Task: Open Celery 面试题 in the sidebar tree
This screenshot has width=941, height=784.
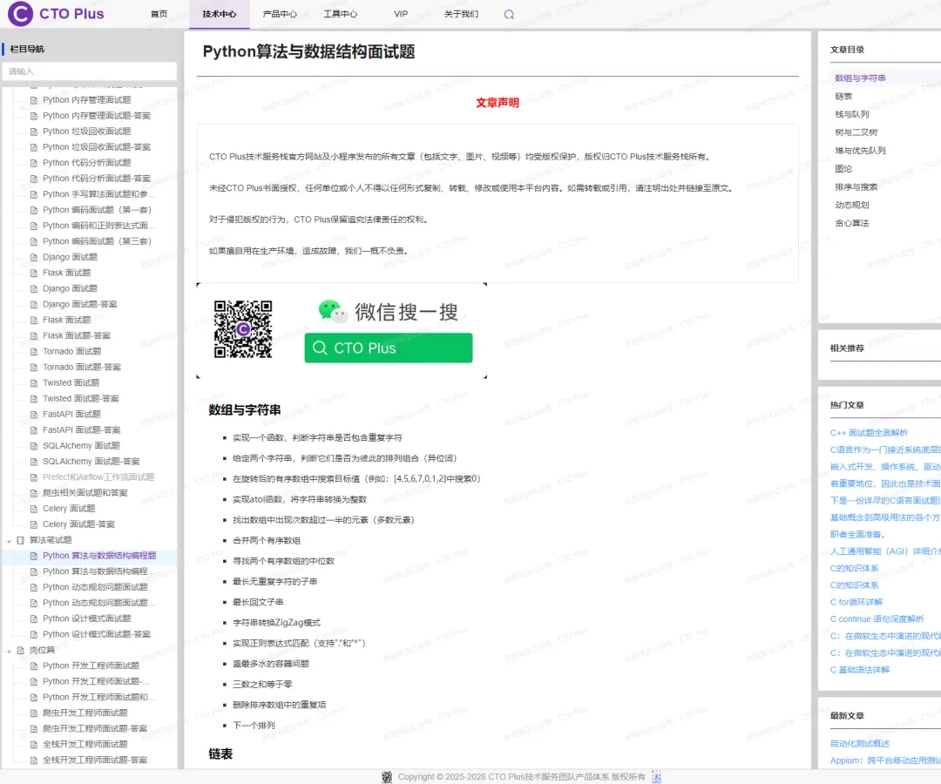Action: point(69,508)
